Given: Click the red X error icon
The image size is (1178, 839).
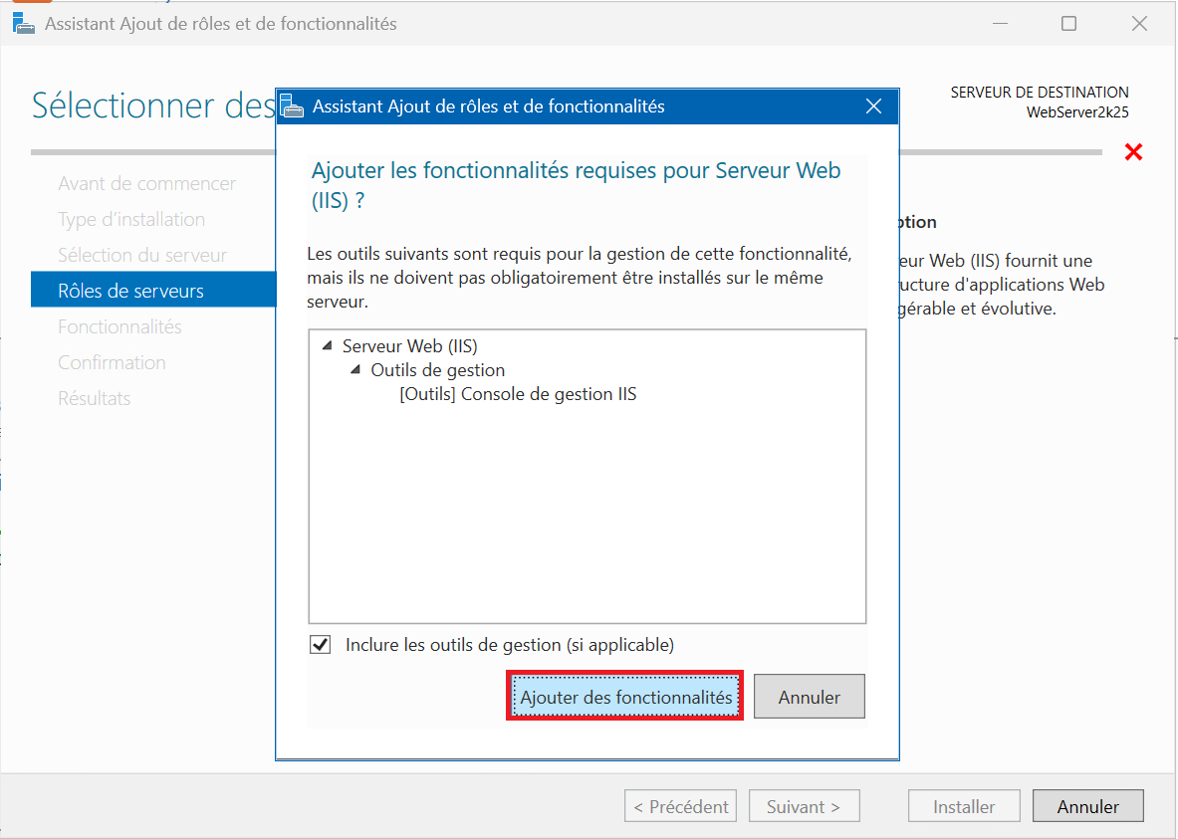Looking at the screenshot, I should (1133, 152).
